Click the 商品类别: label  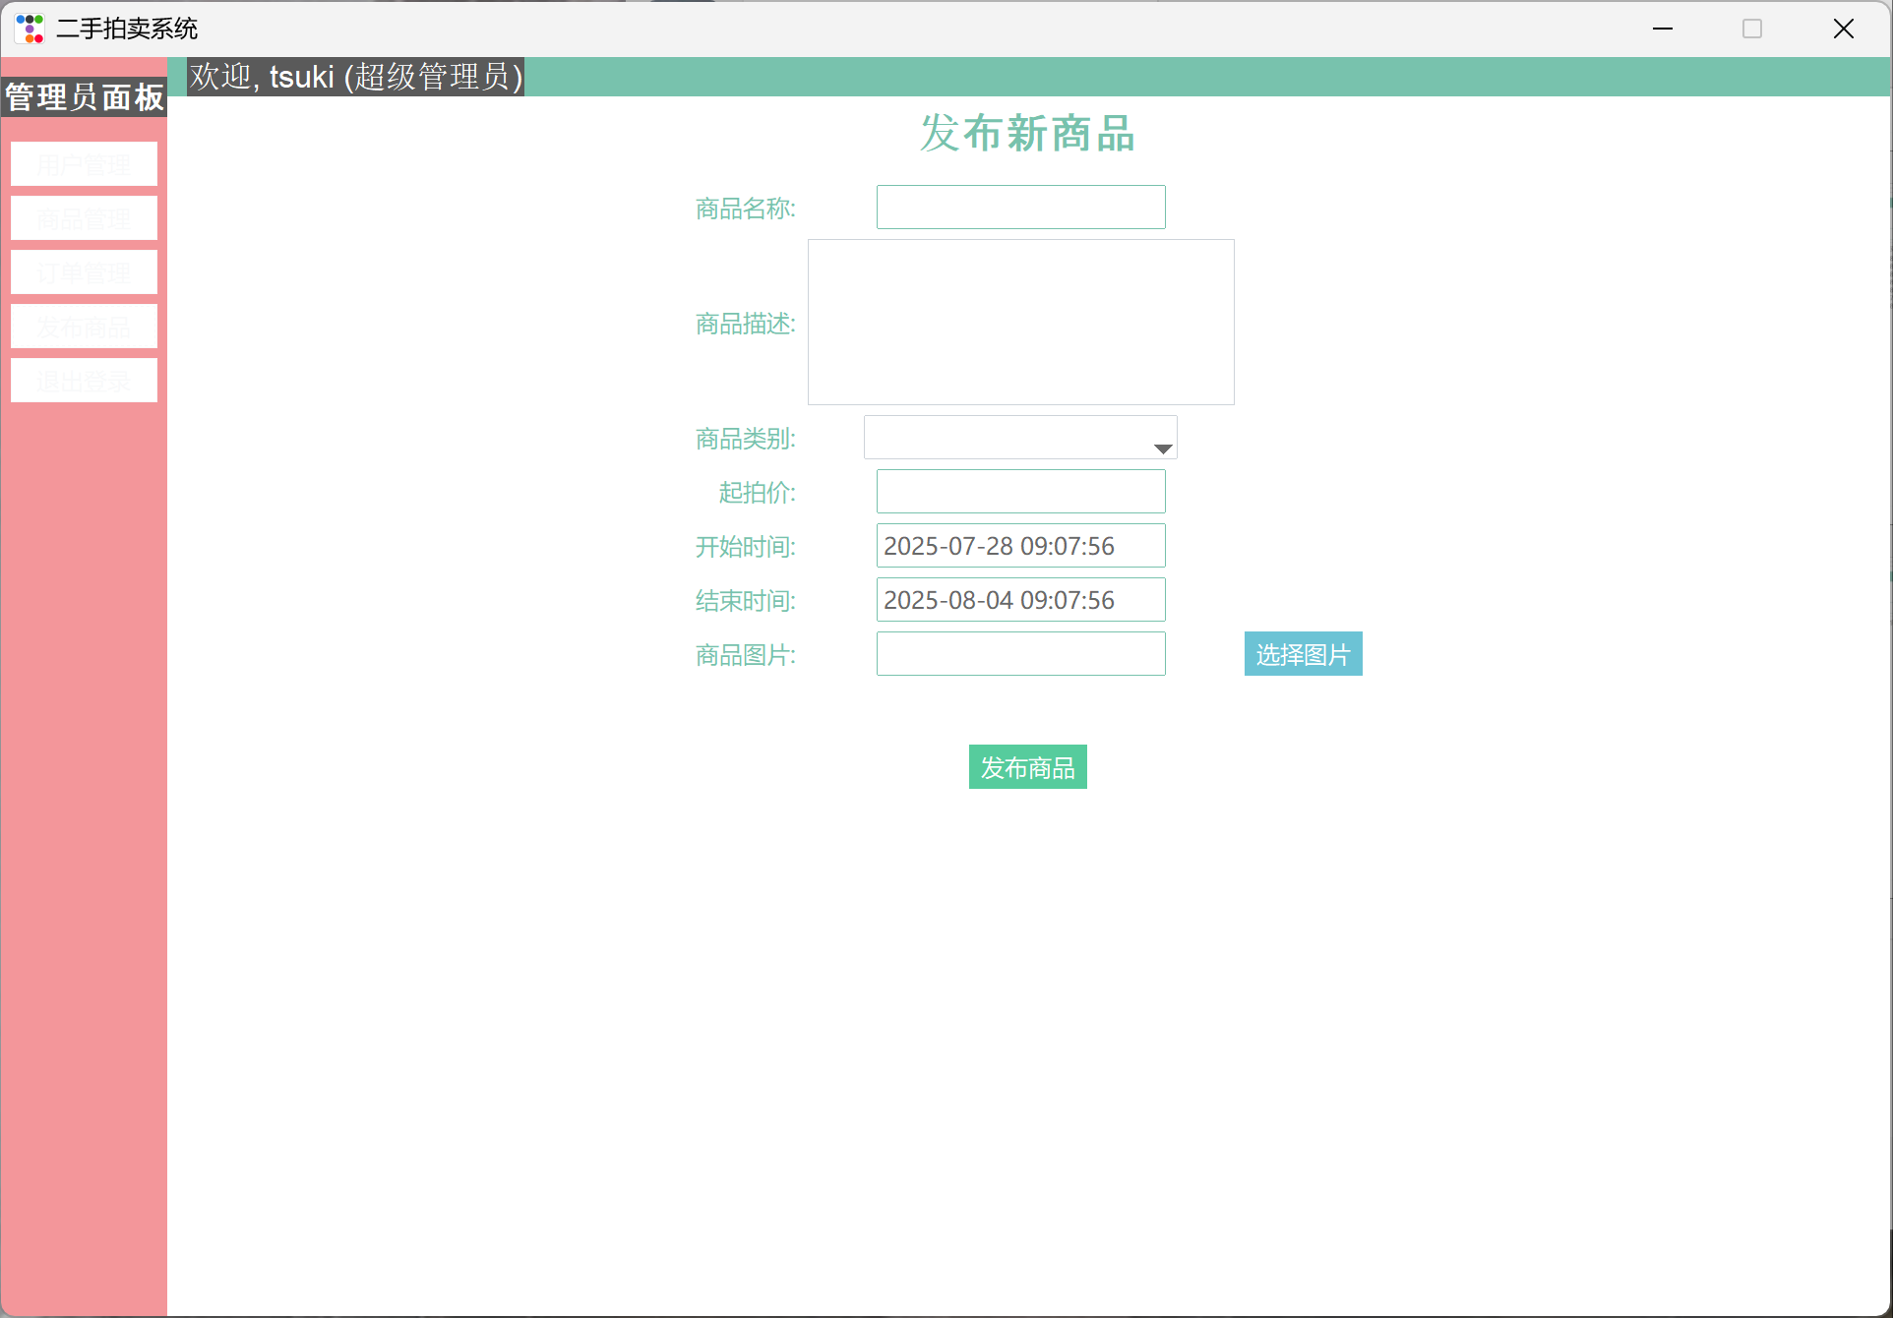coord(745,439)
